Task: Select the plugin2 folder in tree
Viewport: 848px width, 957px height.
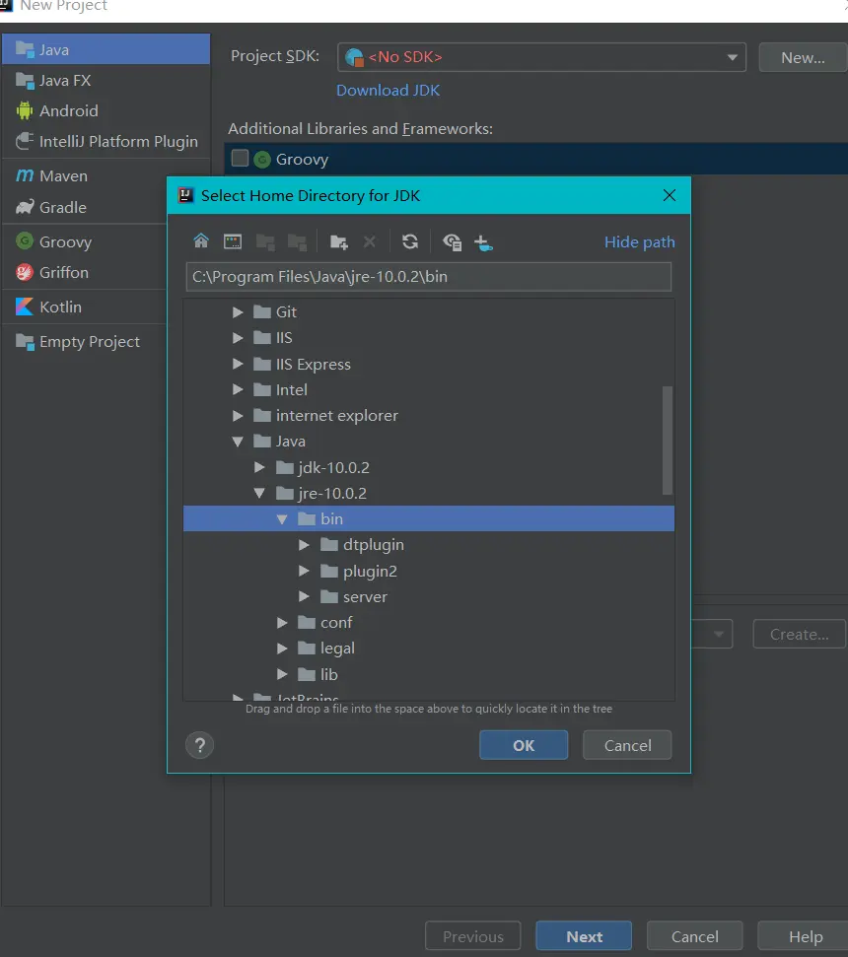Action: (x=429, y=571)
